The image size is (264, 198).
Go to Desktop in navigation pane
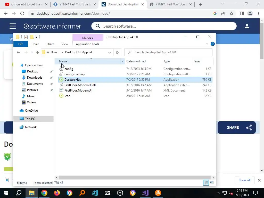32,71
